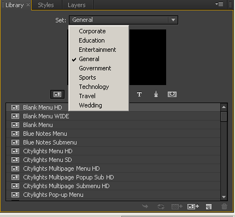Click menu icon beside Blank Menu HD
This screenshot has height=217, width=235.
(15, 107)
